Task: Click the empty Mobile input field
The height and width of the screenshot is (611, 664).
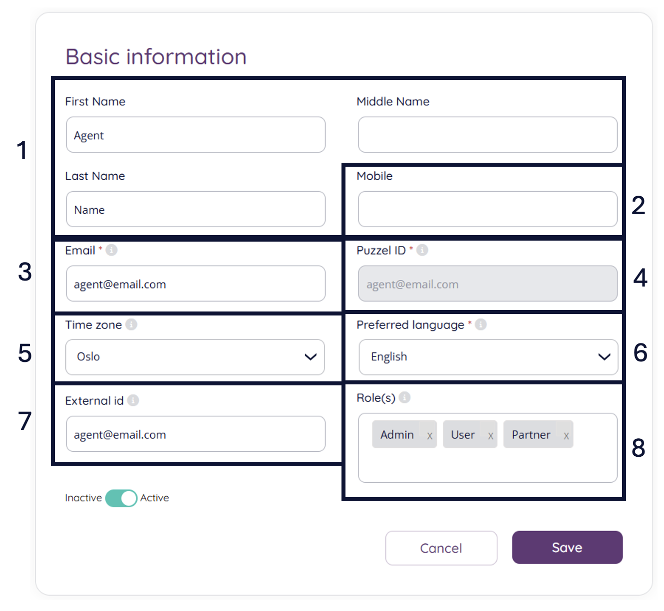Action: (487, 209)
